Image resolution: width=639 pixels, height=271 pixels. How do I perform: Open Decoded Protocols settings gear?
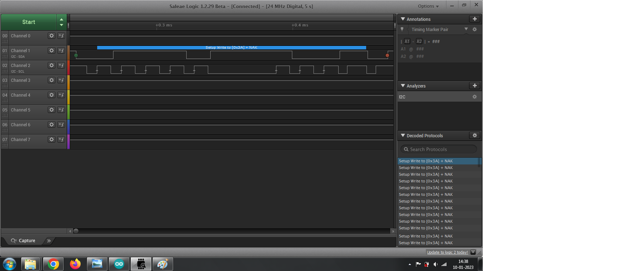[x=475, y=135]
